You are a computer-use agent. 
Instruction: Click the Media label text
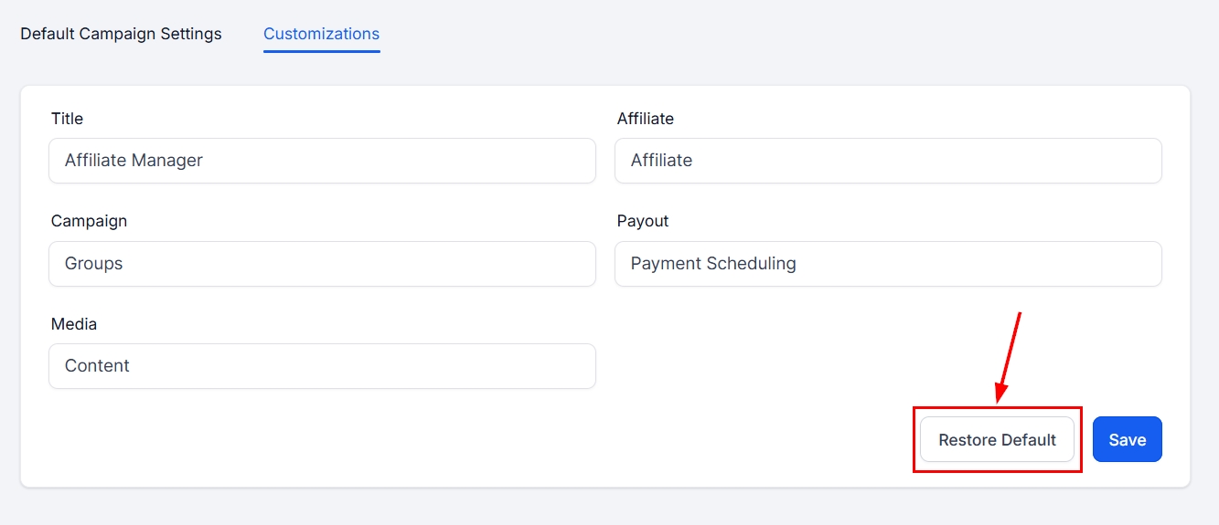click(73, 324)
